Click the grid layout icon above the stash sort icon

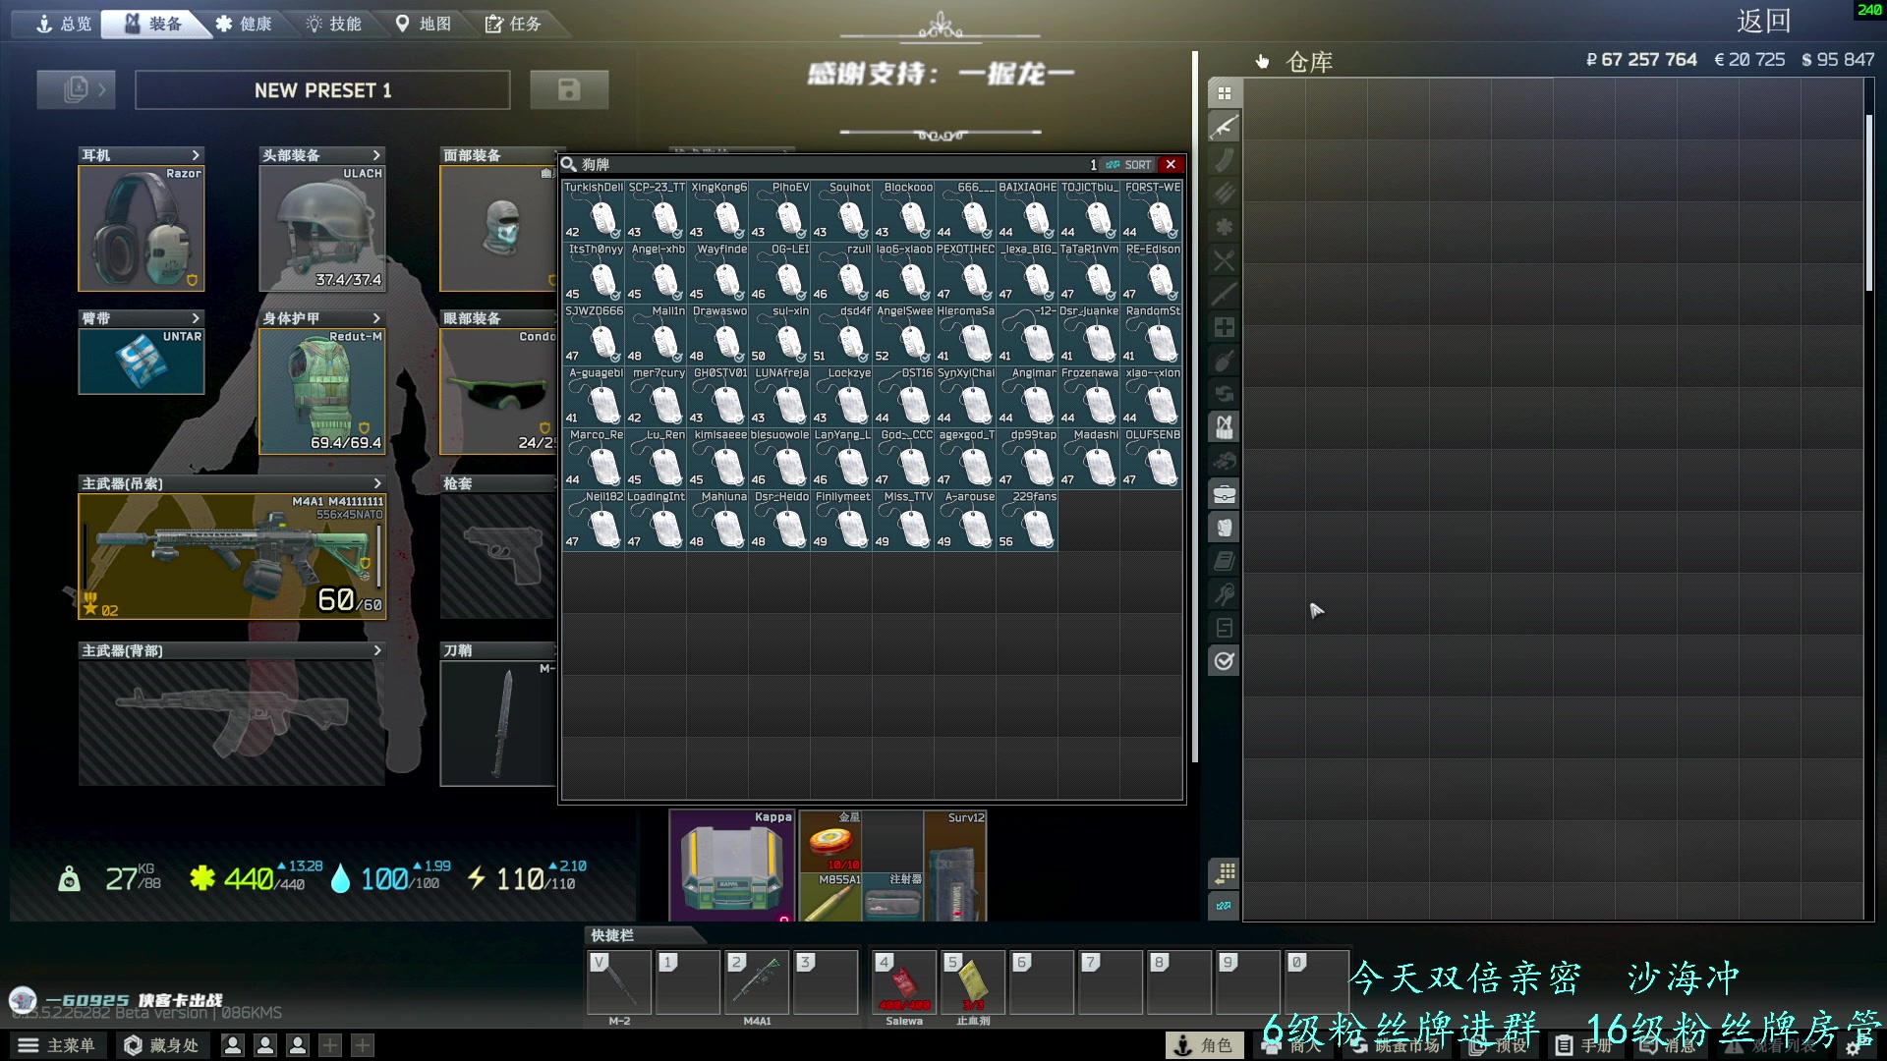point(1224,872)
